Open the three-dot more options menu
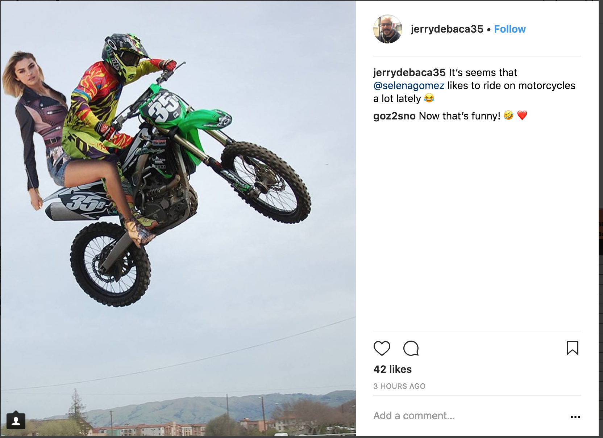Viewport: 603px width, 438px height. tap(575, 417)
